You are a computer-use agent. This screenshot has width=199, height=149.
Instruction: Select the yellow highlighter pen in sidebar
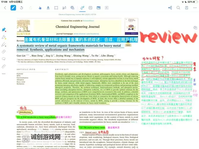click(4, 37)
